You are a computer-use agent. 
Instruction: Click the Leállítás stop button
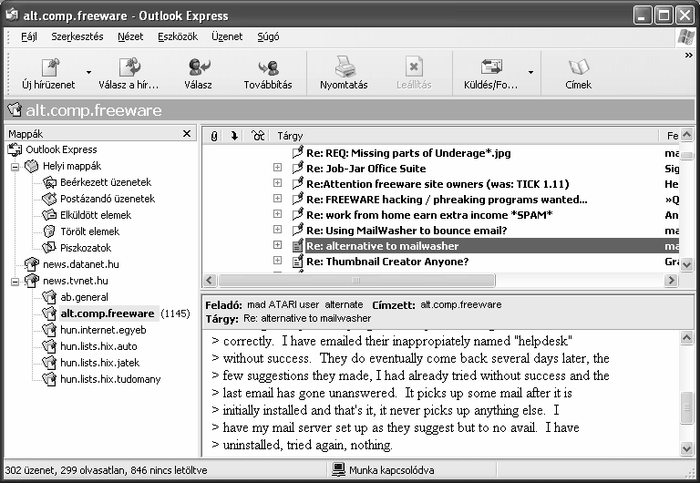(414, 74)
